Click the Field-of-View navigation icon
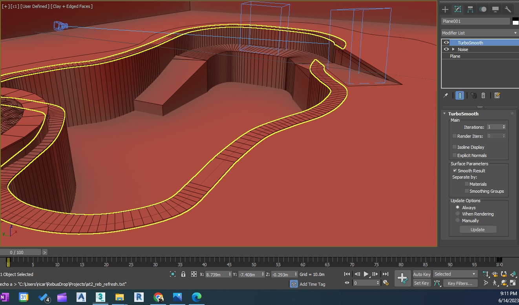This screenshot has width=519, height=305. coord(486,283)
